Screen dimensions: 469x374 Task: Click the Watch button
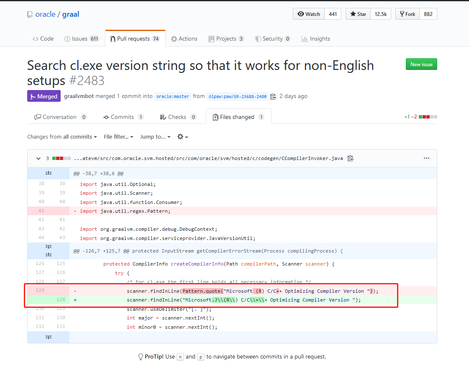click(x=309, y=14)
